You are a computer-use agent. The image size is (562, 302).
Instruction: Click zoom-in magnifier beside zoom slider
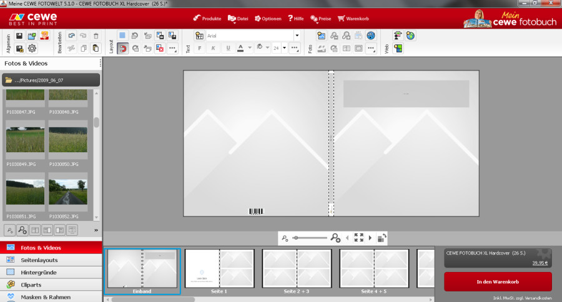click(335, 238)
